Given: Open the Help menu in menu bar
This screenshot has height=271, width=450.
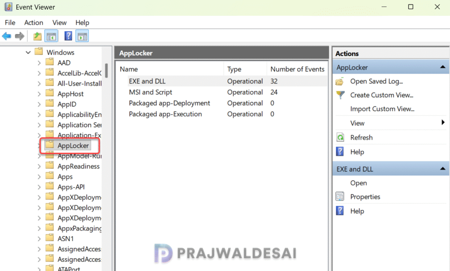Looking at the screenshot, I should pos(82,22).
